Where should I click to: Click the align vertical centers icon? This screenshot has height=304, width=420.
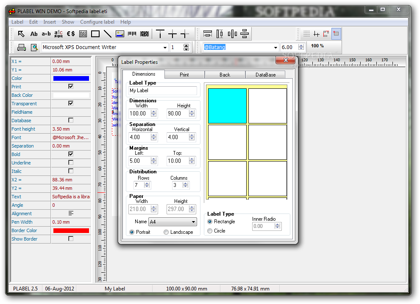coord(232,34)
